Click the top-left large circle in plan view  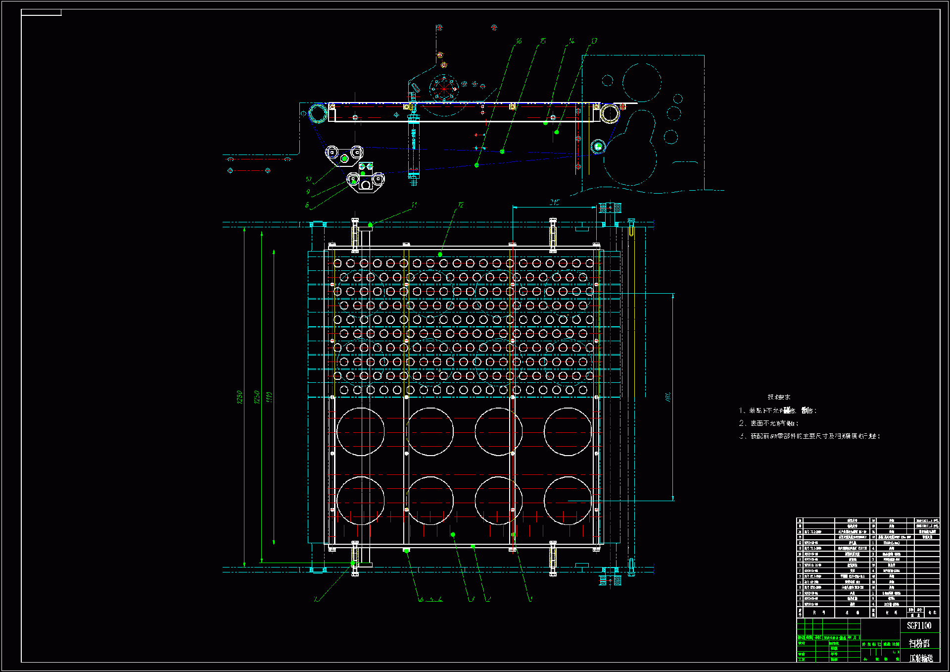coord(360,431)
